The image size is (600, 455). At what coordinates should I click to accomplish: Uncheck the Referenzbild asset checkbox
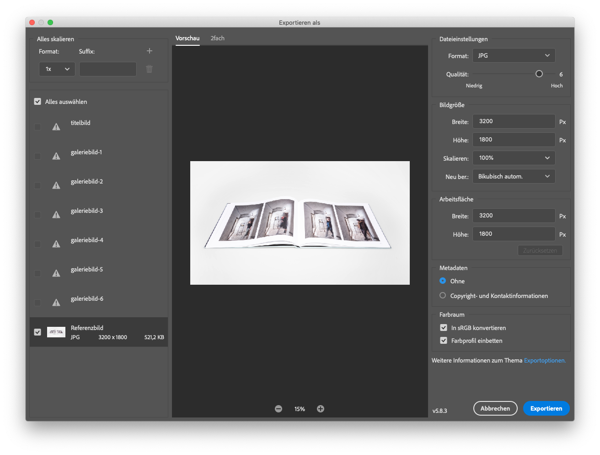point(37,332)
